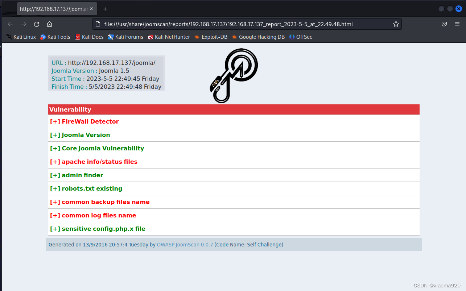Expand common backup files name section
Viewport: 466px width, 291px height.
tap(234, 202)
